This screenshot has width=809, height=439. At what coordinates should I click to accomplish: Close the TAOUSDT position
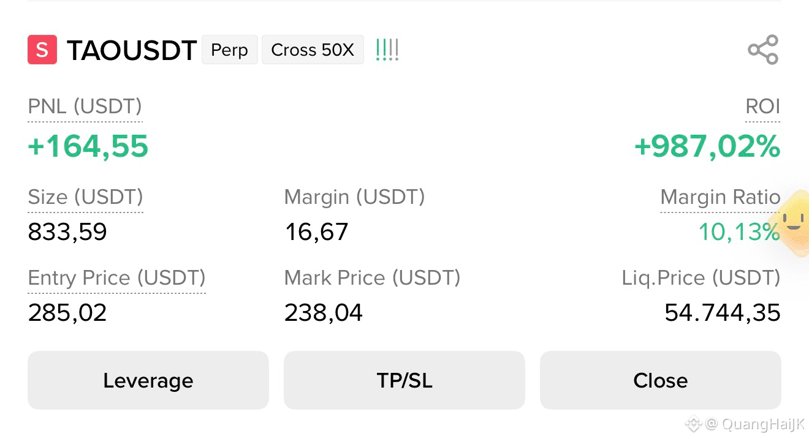click(x=661, y=380)
